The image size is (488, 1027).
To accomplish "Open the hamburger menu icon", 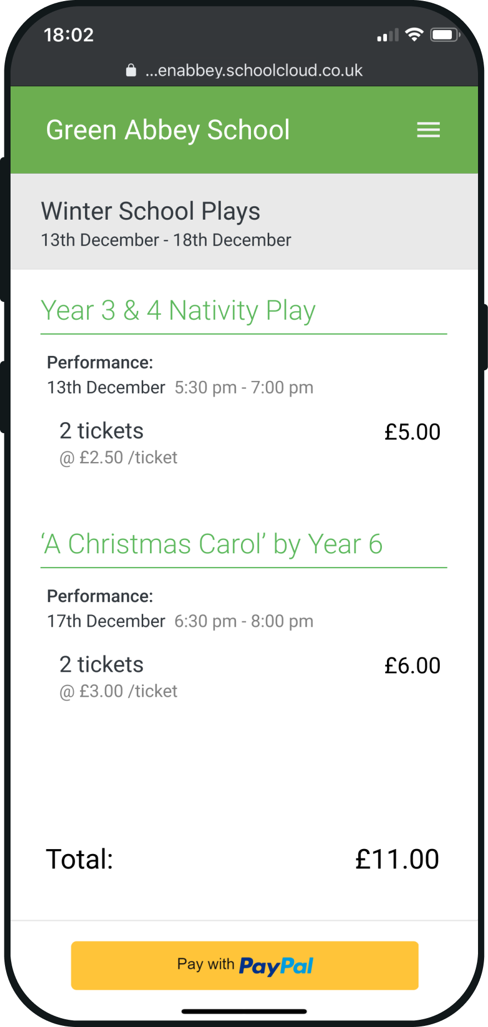I will coord(428,130).
